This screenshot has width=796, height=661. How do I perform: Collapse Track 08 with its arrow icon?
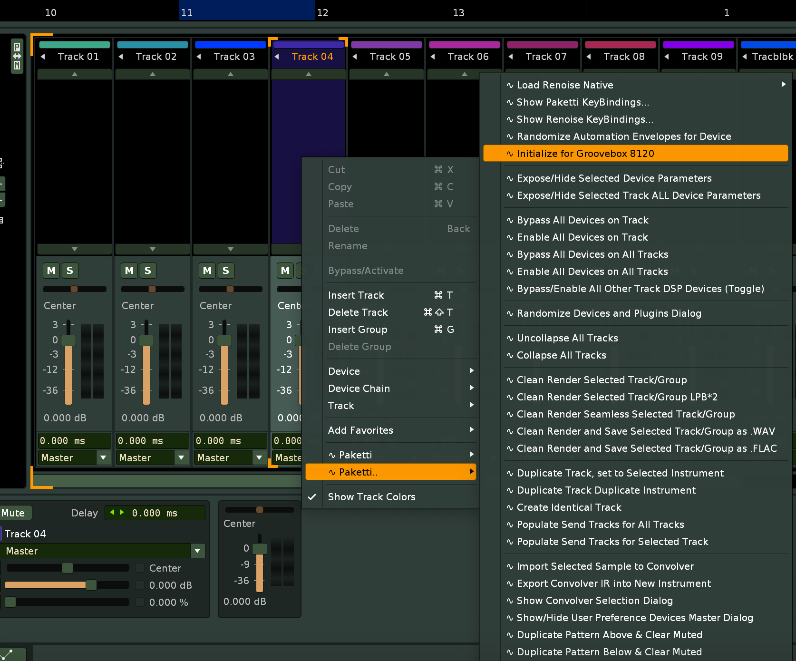(x=589, y=57)
